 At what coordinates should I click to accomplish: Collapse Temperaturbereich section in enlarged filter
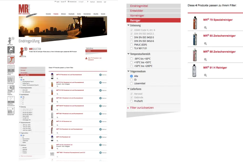(x=128, y=54)
